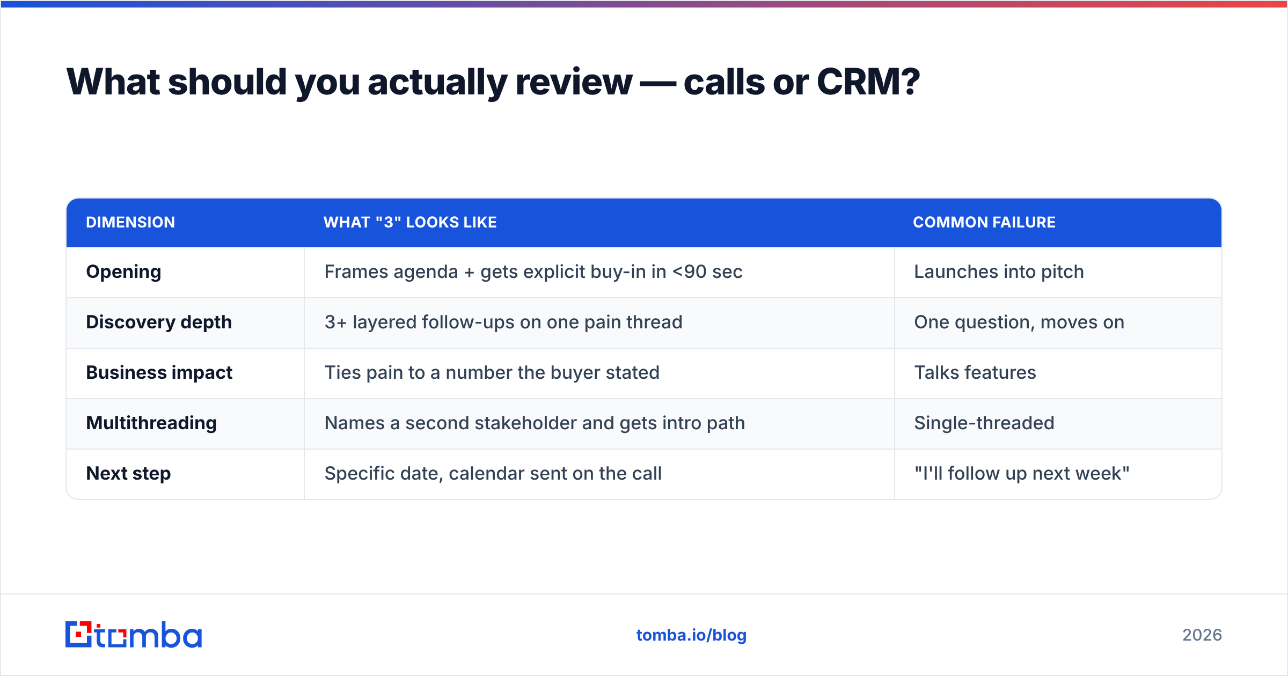Image resolution: width=1288 pixels, height=676 pixels.
Task: Select the Opening row label
Action: coord(123,272)
